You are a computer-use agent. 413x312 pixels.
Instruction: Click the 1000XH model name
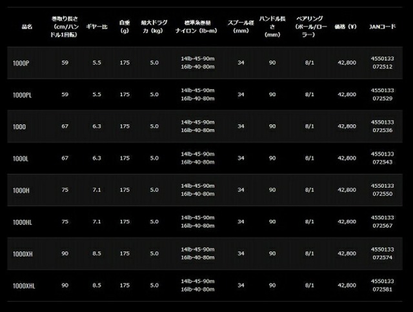(x=23, y=254)
